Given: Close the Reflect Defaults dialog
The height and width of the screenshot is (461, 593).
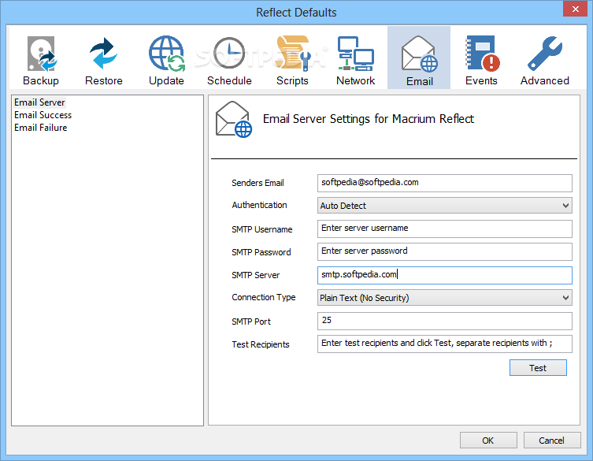Looking at the screenshot, I should tap(575, 9).
